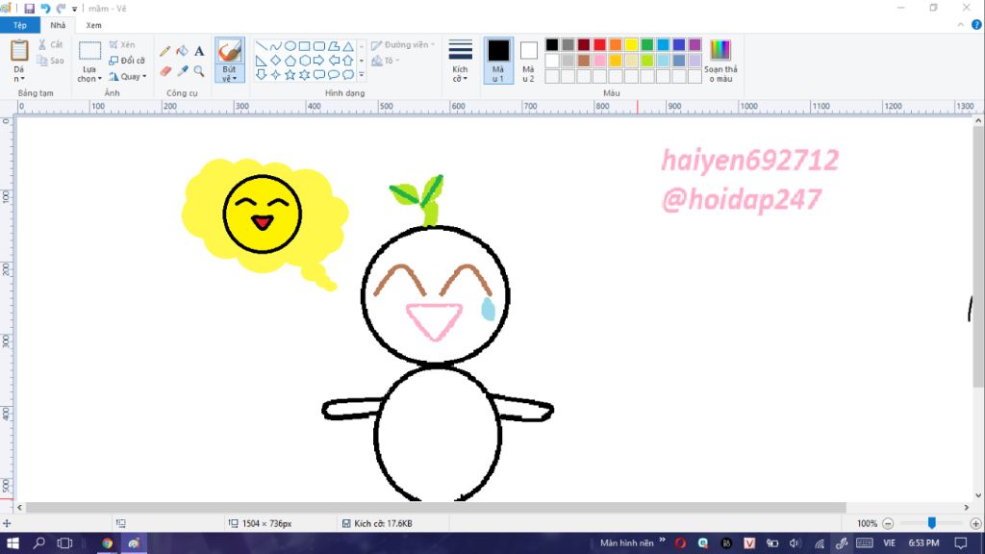Image resolution: width=985 pixels, height=554 pixels.
Task: Zoom in with the plus button
Action: pos(975,523)
